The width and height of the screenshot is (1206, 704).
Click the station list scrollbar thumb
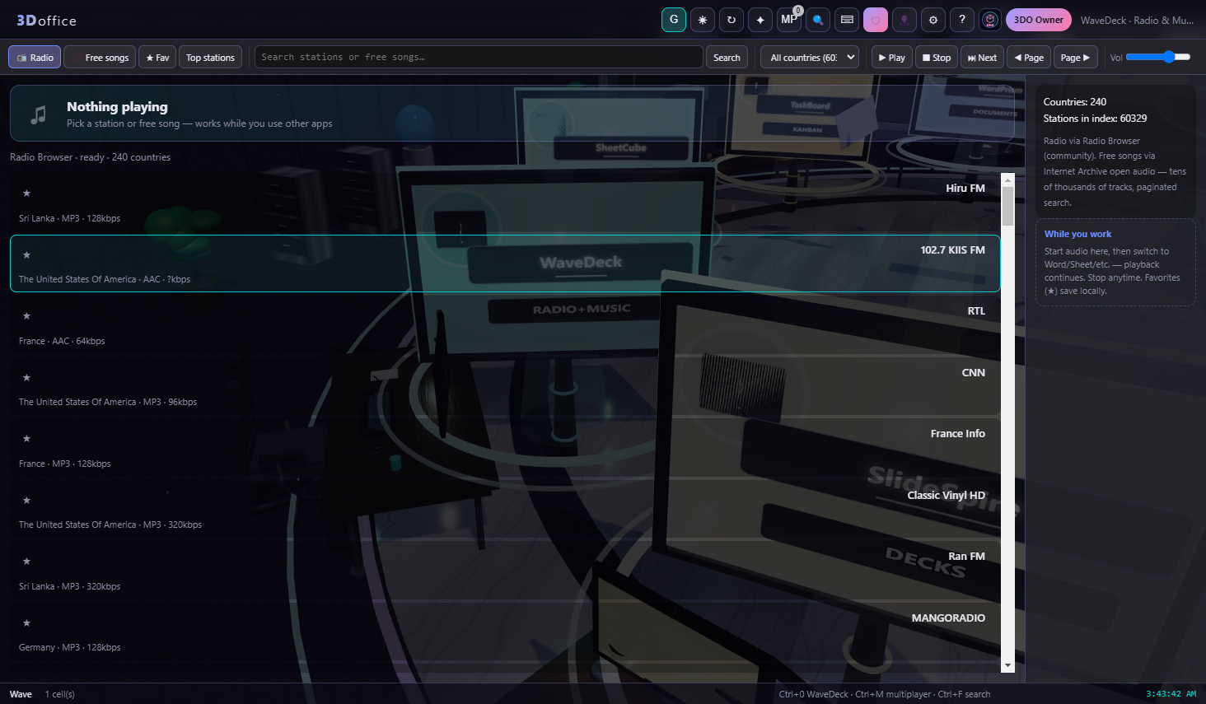1007,206
